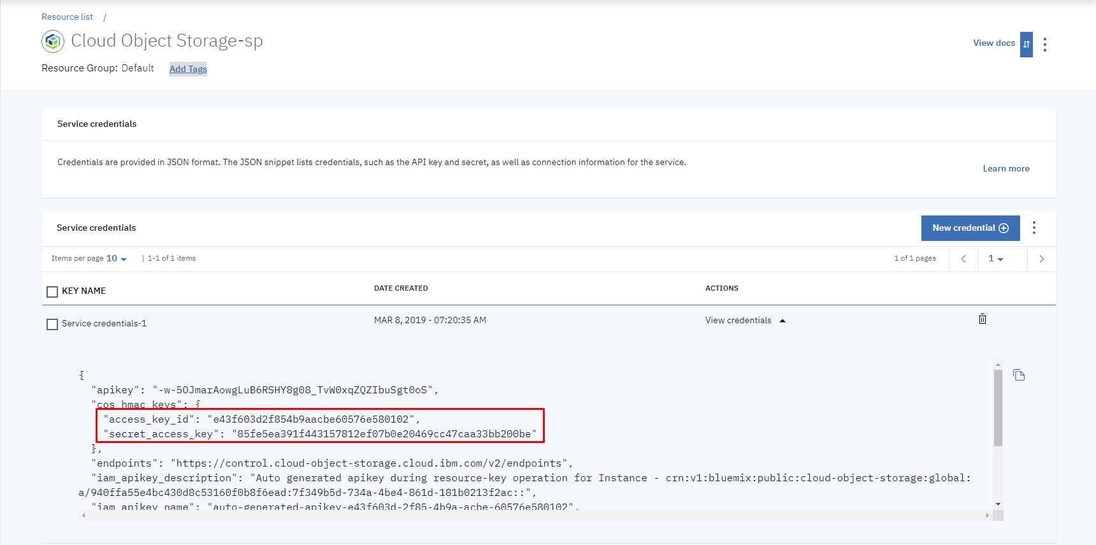The image size is (1096, 545).
Task: Delete Service credentials-1 with trash icon
Action: pos(983,319)
